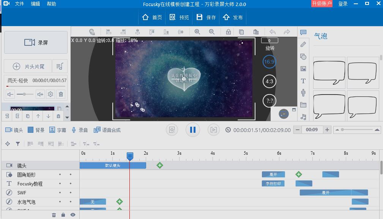The height and width of the screenshot is (219, 383).
Task: Click the background music settings gear
Action: tap(50, 94)
